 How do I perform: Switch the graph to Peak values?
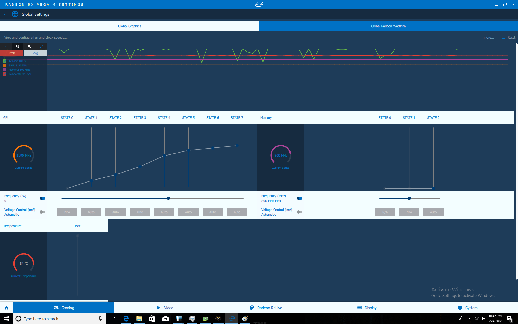coord(12,53)
